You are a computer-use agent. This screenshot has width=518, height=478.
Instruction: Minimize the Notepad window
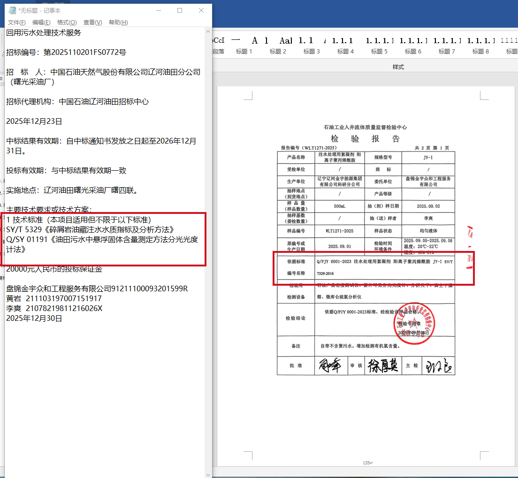point(159,11)
